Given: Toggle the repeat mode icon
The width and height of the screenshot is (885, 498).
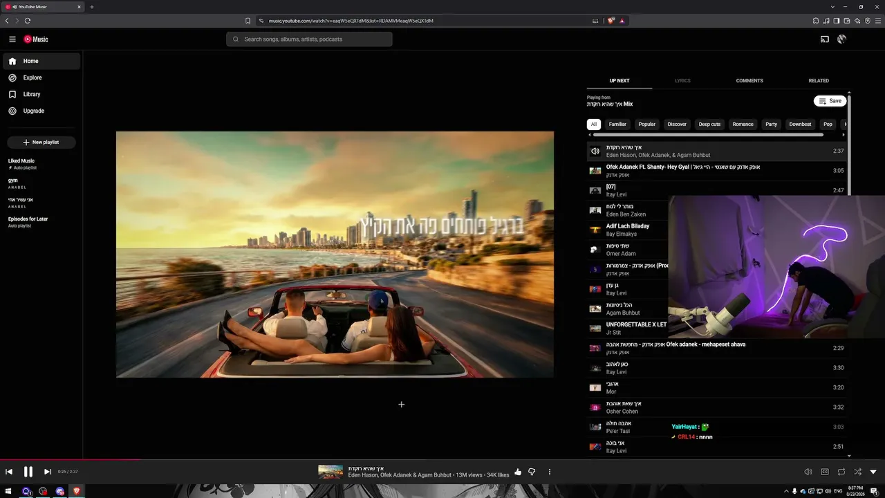Looking at the screenshot, I should pyautogui.click(x=841, y=472).
